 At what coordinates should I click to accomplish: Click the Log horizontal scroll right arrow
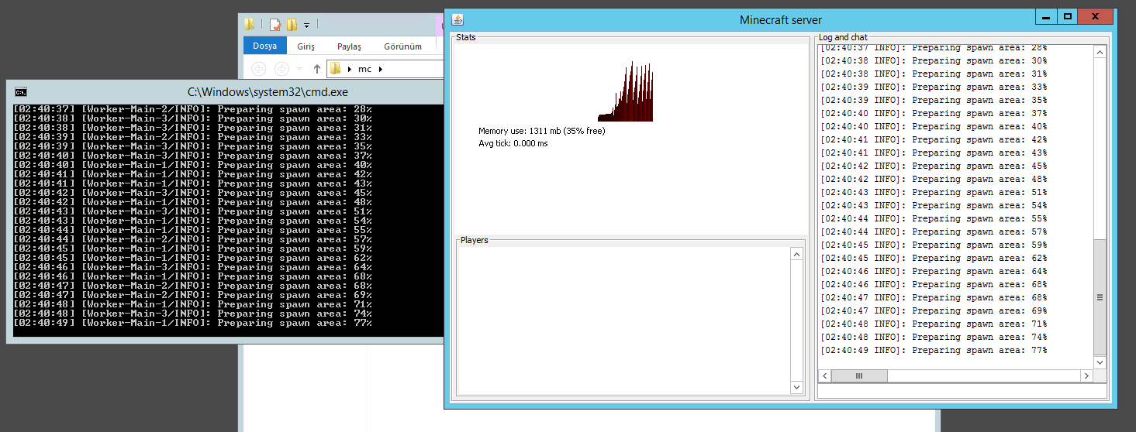point(1087,375)
